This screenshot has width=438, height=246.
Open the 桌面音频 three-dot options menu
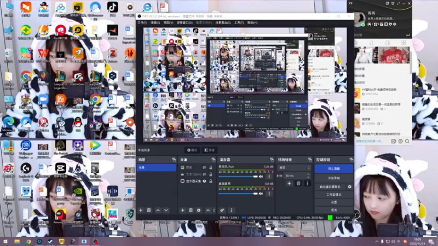269,194
